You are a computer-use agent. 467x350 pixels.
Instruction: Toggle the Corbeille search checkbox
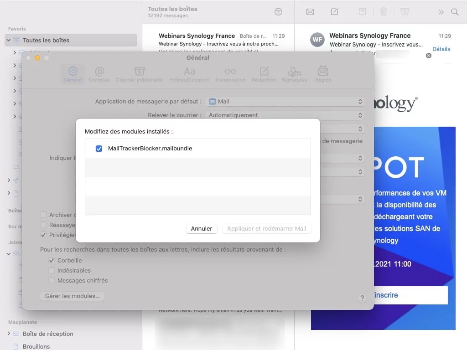(52, 260)
